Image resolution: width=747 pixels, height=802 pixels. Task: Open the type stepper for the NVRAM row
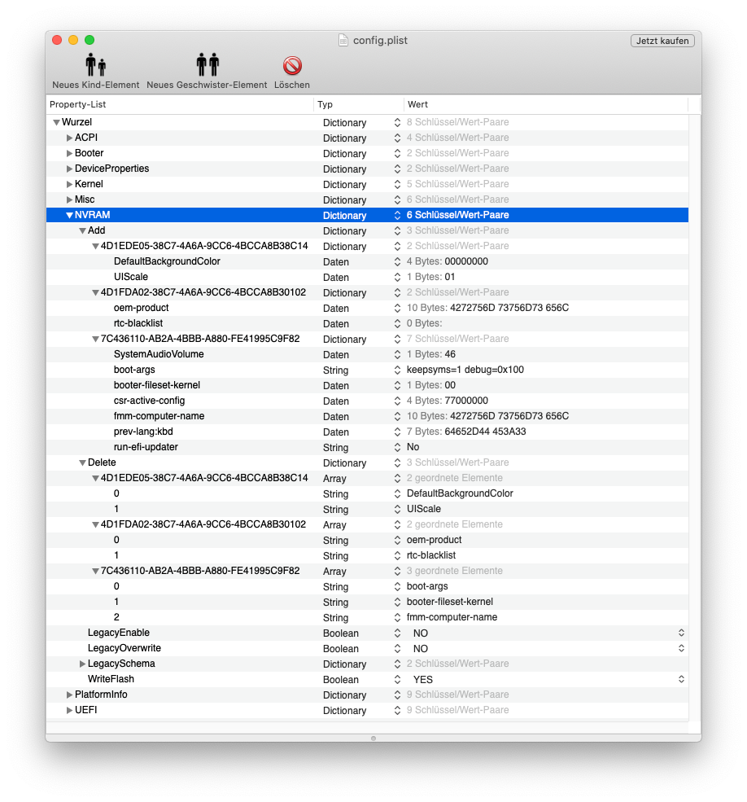click(397, 215)
